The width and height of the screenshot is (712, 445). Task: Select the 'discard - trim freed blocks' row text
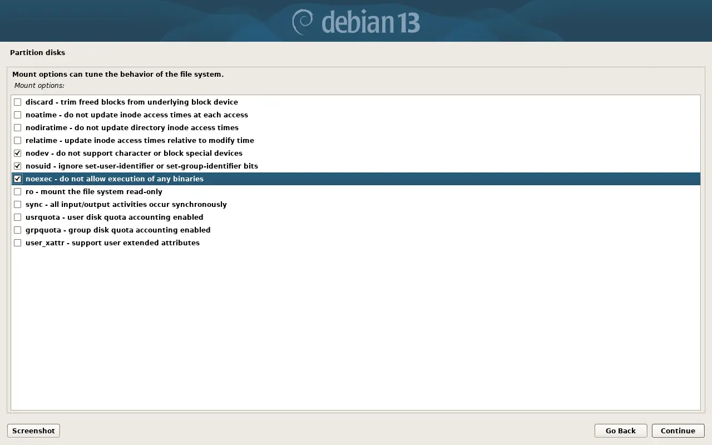pos(132,102)
